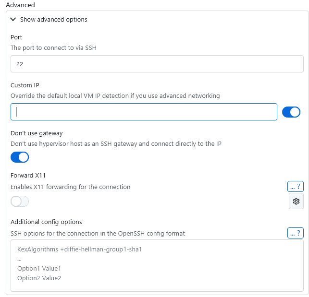This screenshot has width=309, height=297.
Task: Turn off Don't use gateway switch
Action: (x=20, y=157)
